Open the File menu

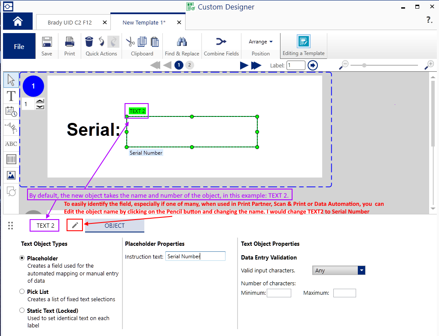click(x=19, y=46)
